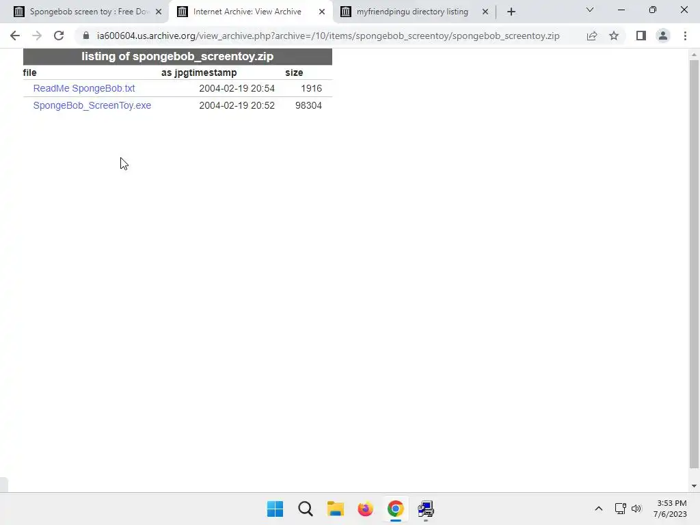Click the "2004-02-19 20:54" timestamp
Viewport: 700px width, 525px height.
pos(237,88)
